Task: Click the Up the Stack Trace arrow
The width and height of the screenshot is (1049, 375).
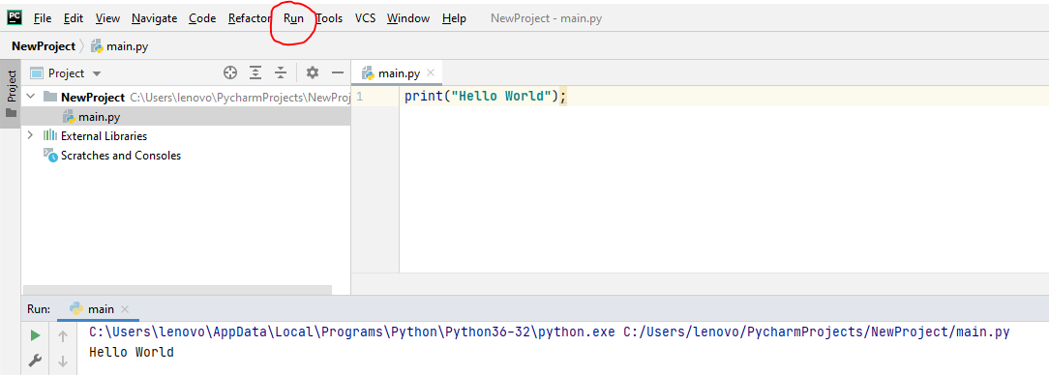Action: (62, 336)
